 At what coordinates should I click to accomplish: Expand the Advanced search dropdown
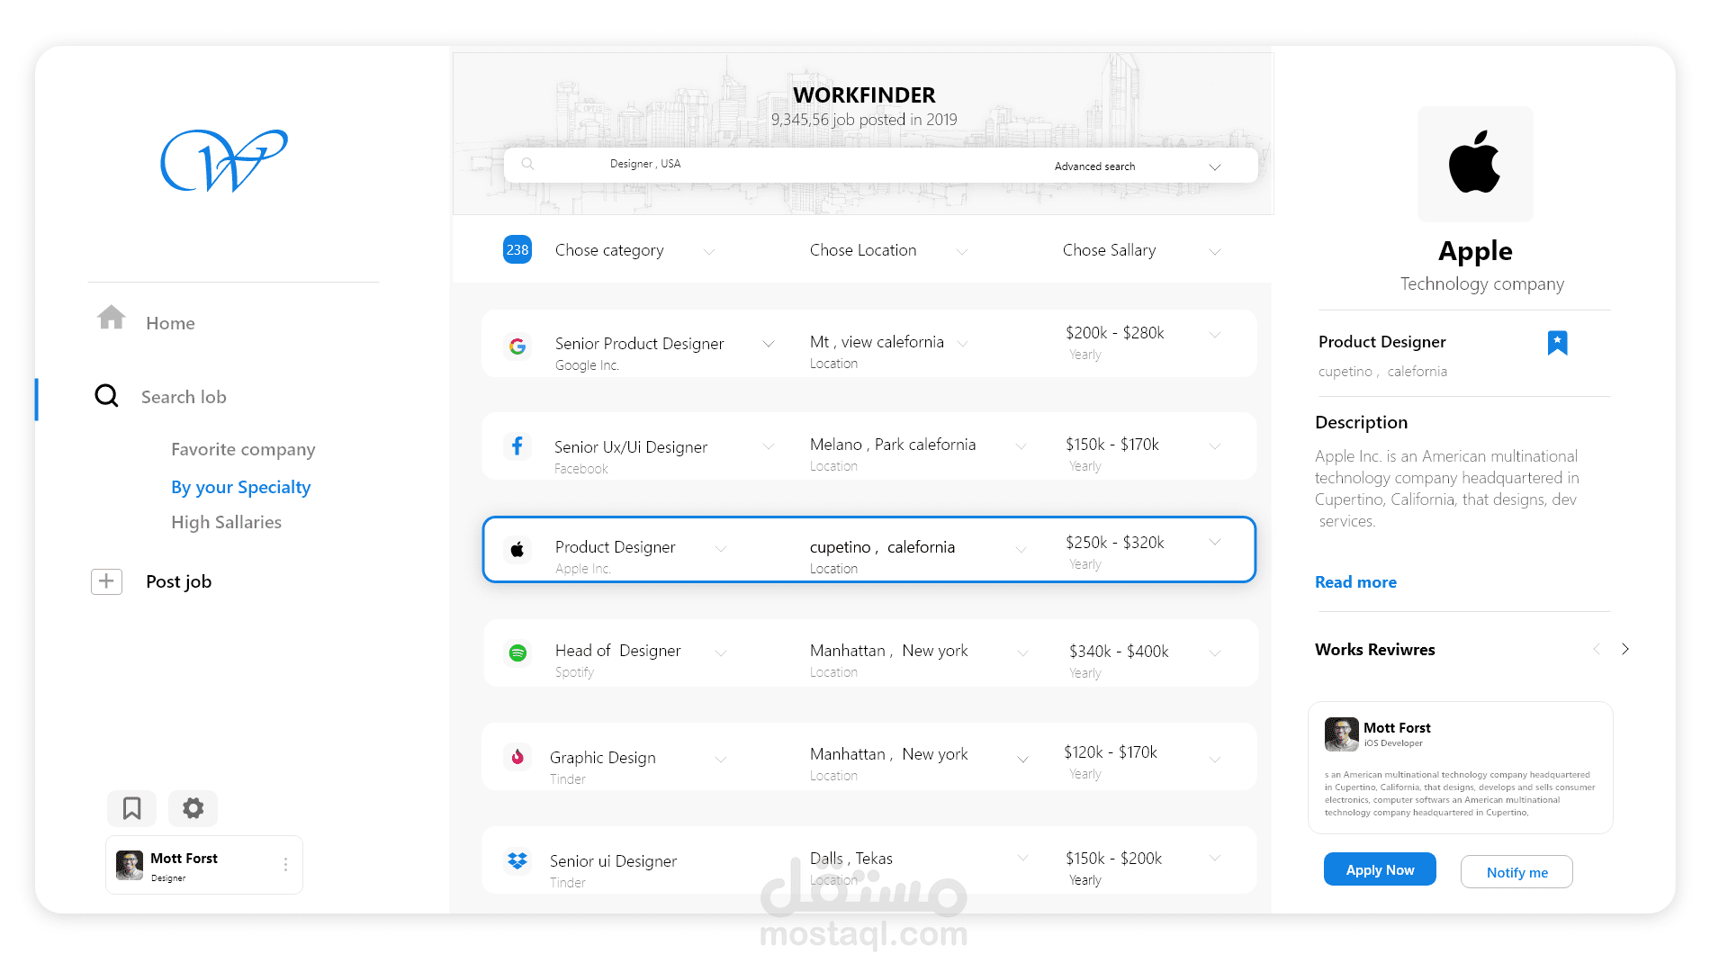(1215, 166)
